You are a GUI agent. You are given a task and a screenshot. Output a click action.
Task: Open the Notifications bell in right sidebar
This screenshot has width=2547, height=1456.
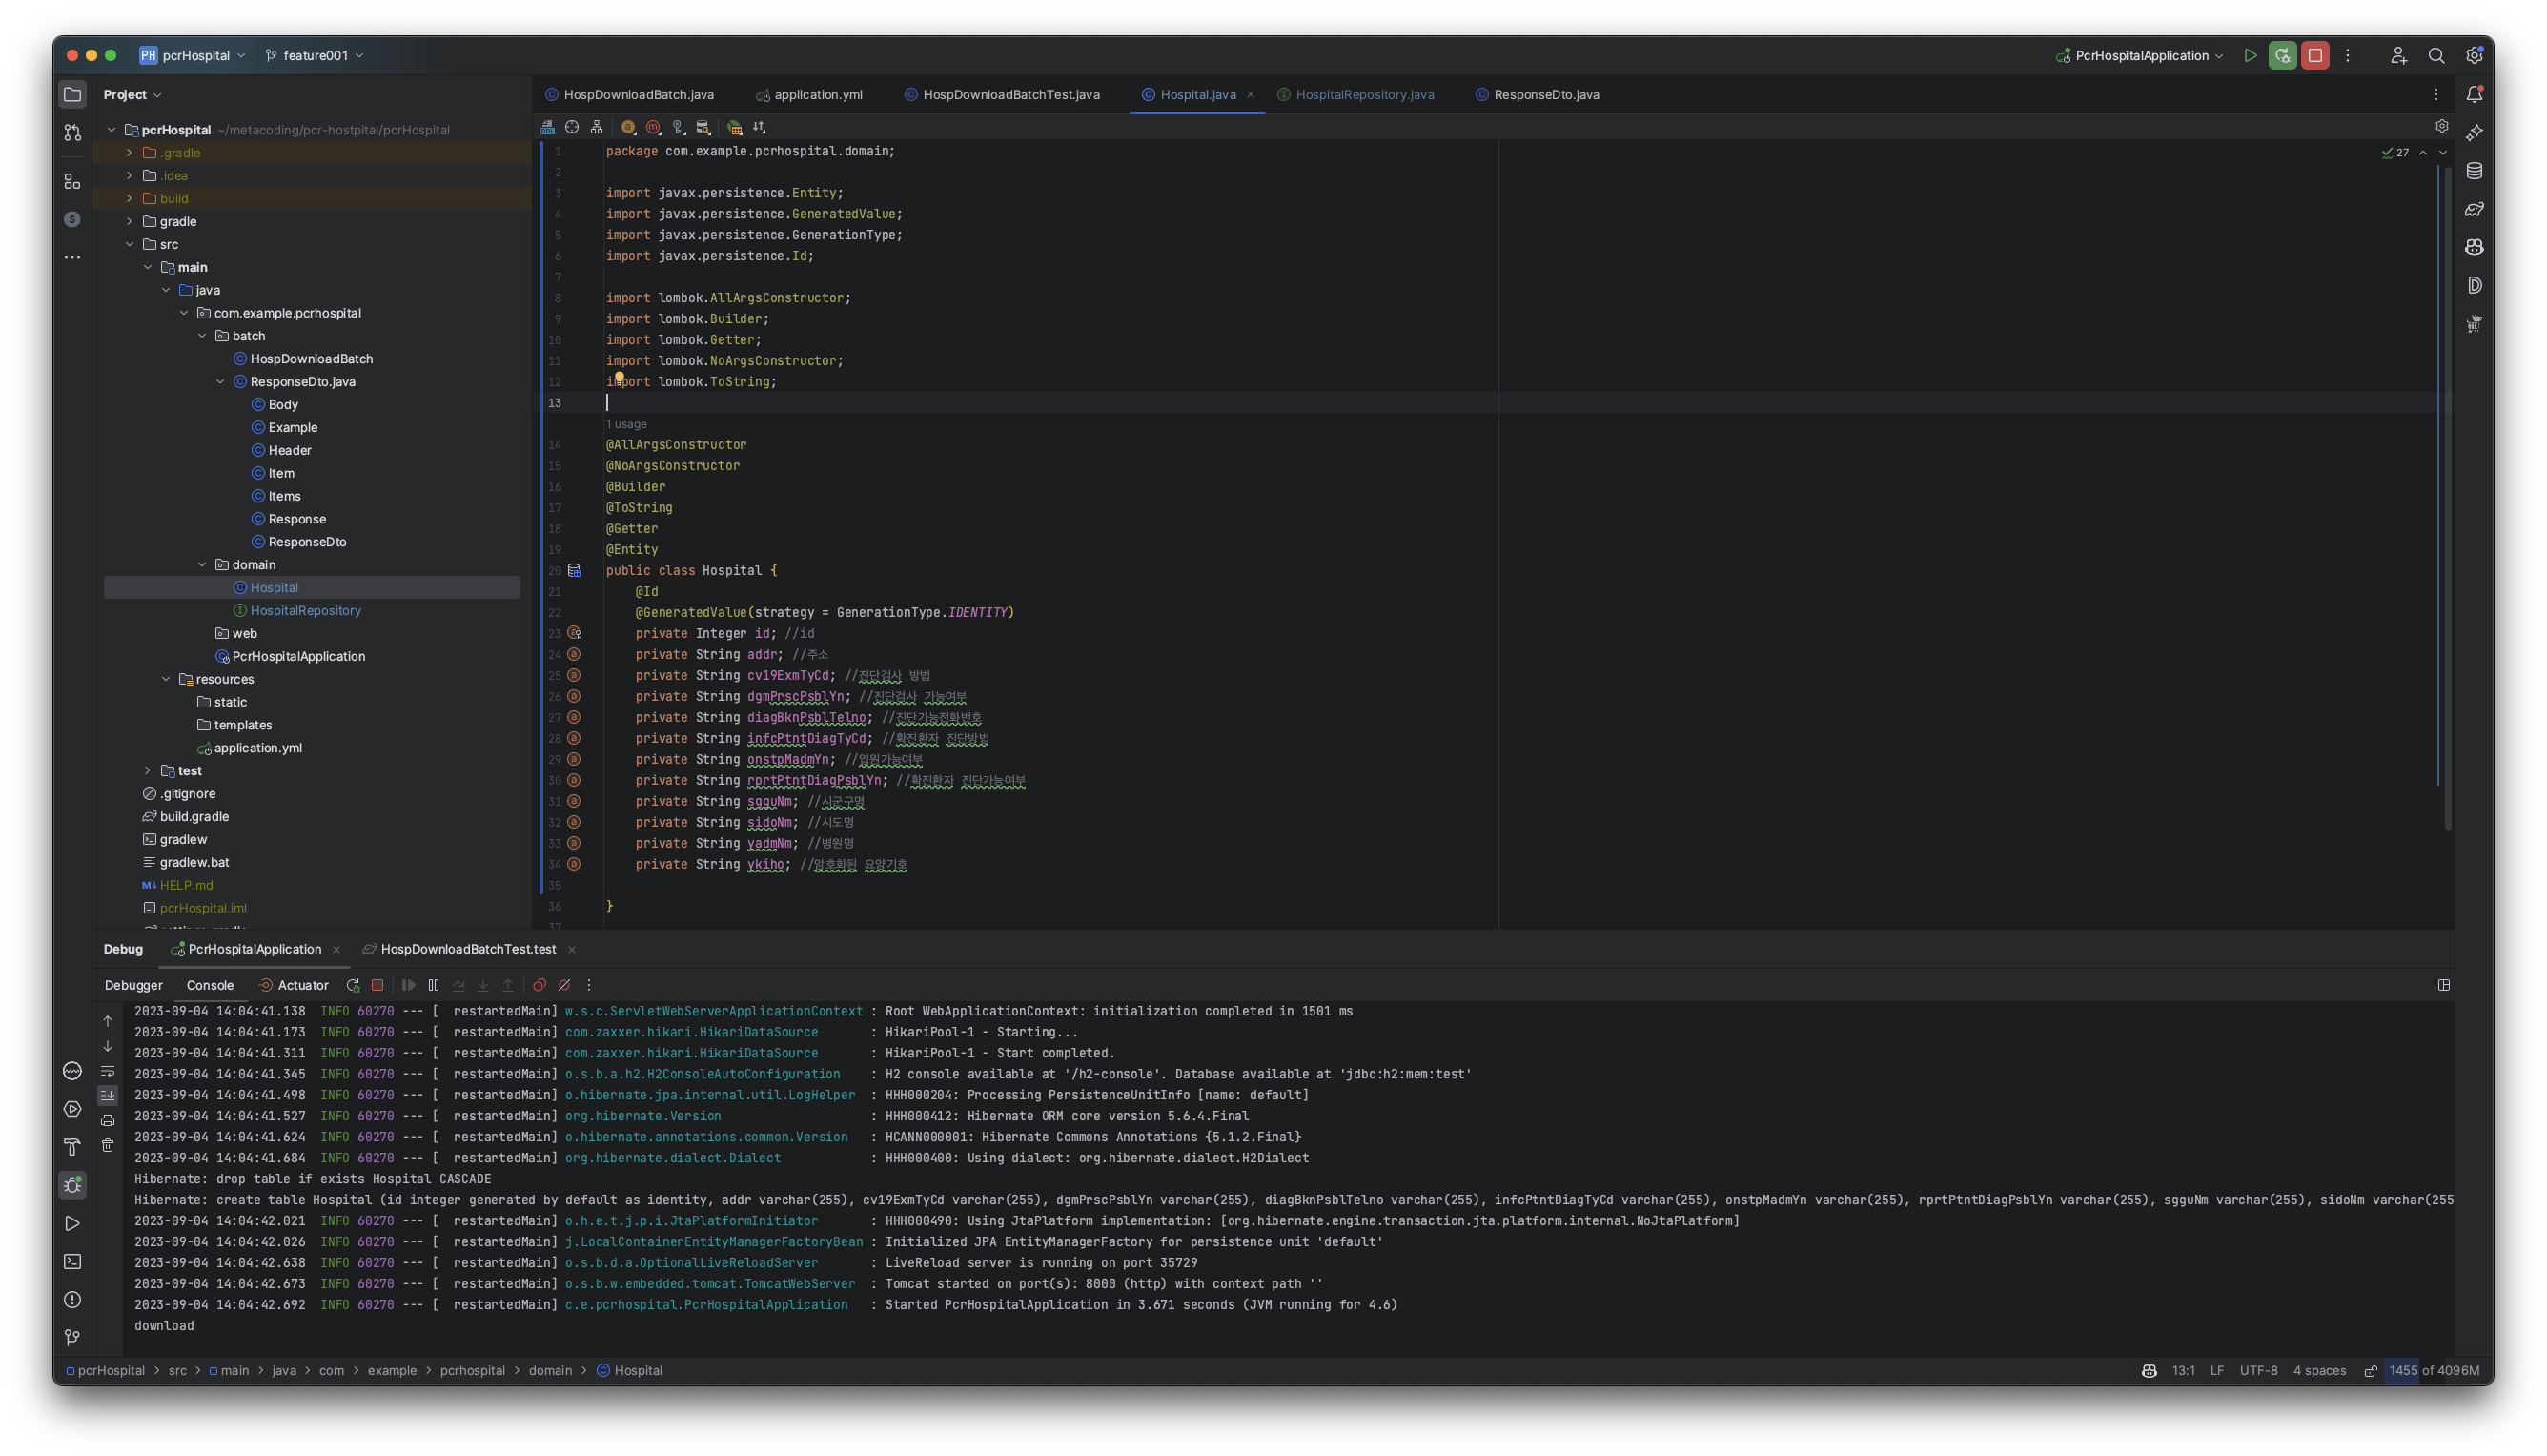pos(2474,94)
